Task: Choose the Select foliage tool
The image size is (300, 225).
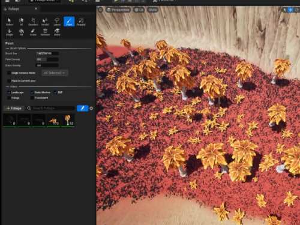Action: click(x=9, y=22)
